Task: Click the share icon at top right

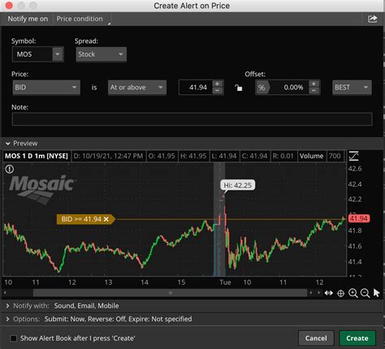Action: (x=372, y=19)
